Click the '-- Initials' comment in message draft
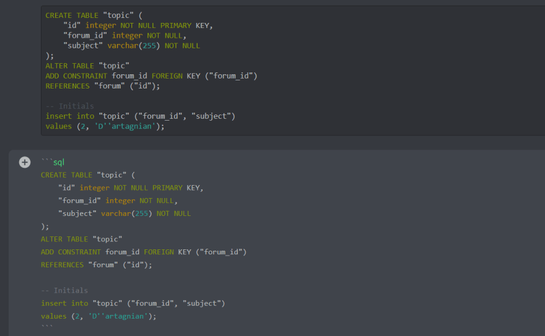 tap(64, 291)
